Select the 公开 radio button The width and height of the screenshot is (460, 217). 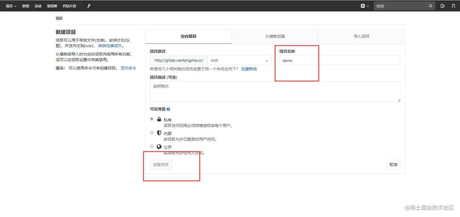pos(152,146)
